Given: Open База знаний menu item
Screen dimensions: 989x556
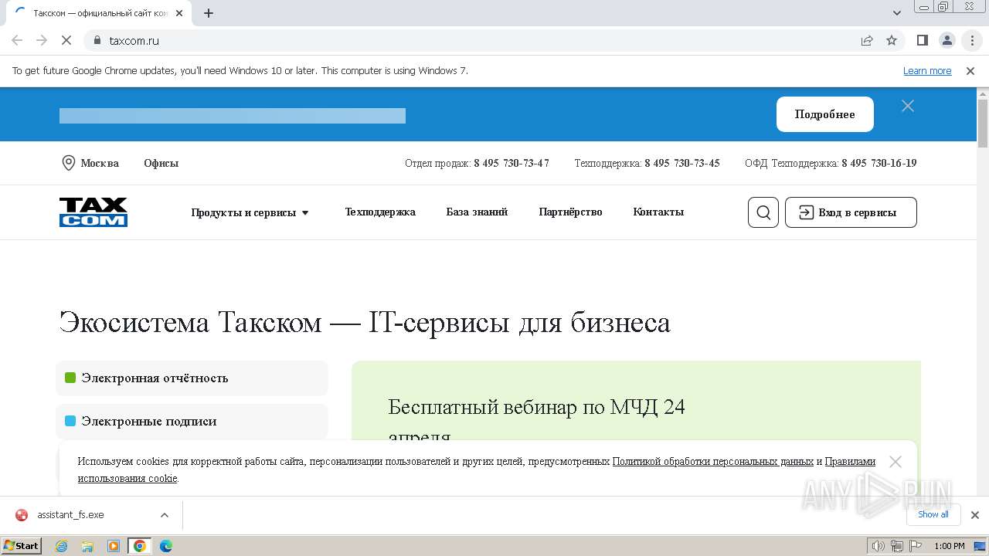Looking at the screenshot, I should click(477, 212).
